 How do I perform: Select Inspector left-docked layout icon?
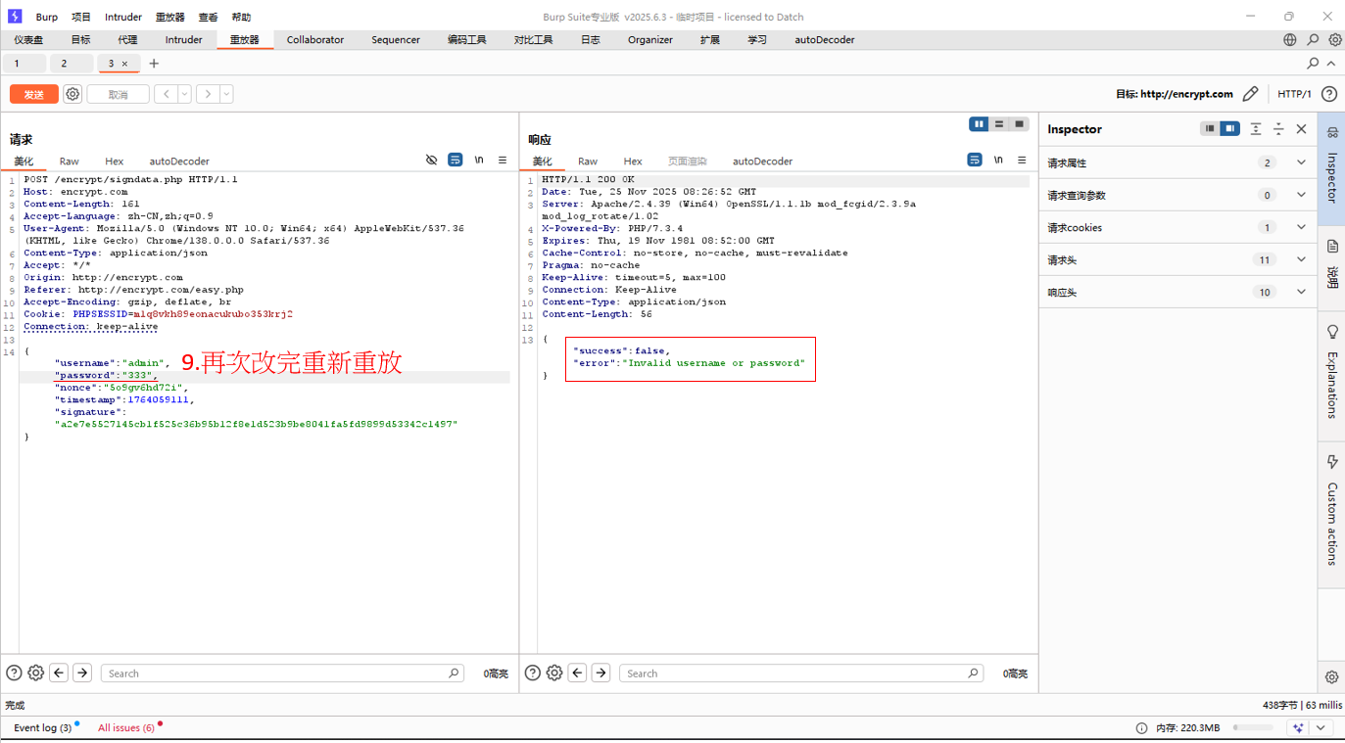point(1210,128)
